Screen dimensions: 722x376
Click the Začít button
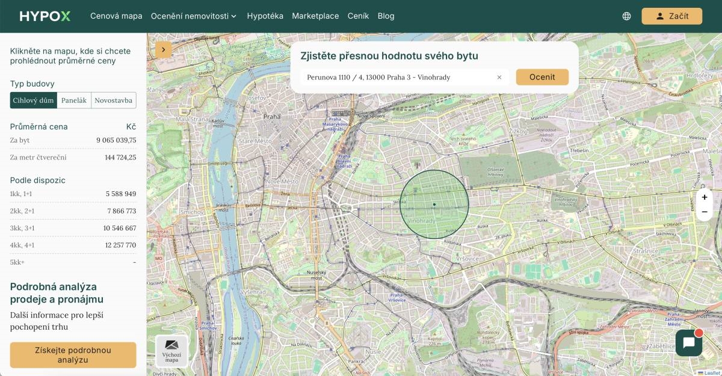671,16
